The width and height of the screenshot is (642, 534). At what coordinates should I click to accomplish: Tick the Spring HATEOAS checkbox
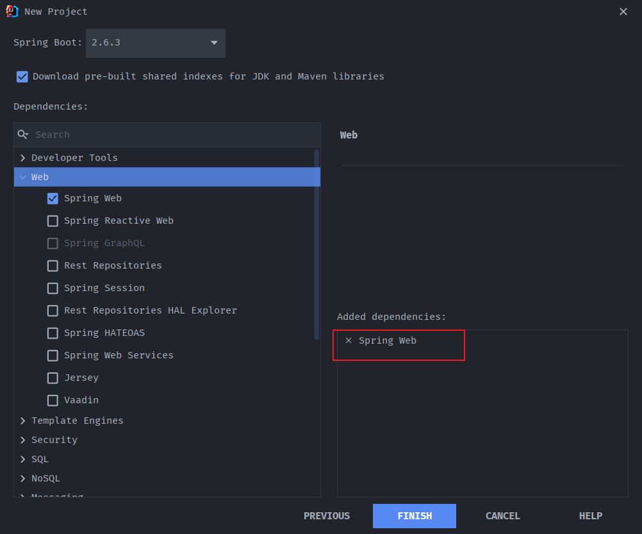[x=53, y=333]
